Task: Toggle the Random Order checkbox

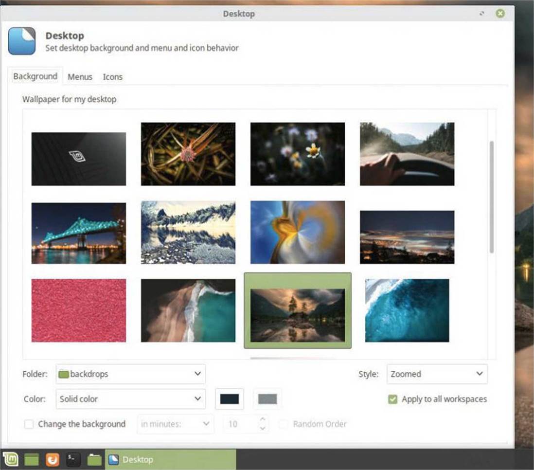Action: point(283,424)
